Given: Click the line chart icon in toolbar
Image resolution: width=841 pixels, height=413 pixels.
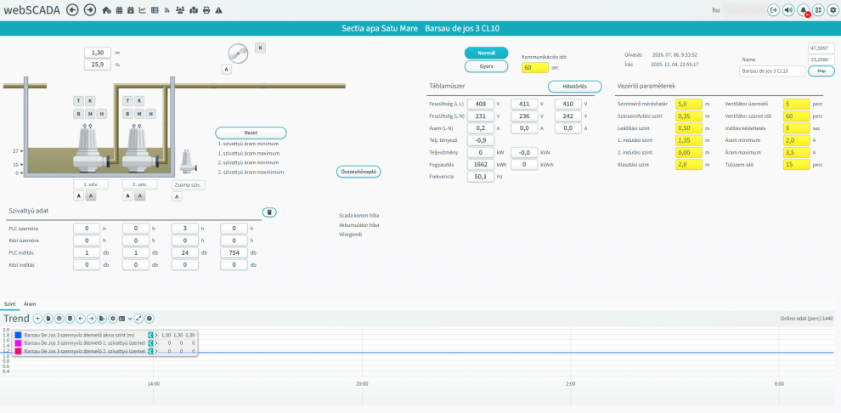Looking at the screenshot, I should (x=142, y=10).
